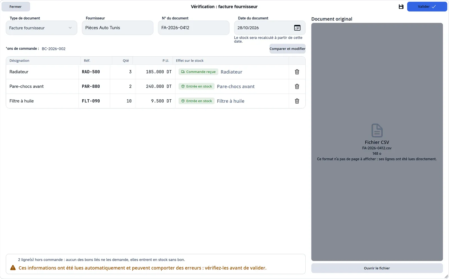Select purchase order BC-2026-002 text
Image resolution: width=449 pixels, height=279 pixels.
pyautogui.click(x=54, y=49)
